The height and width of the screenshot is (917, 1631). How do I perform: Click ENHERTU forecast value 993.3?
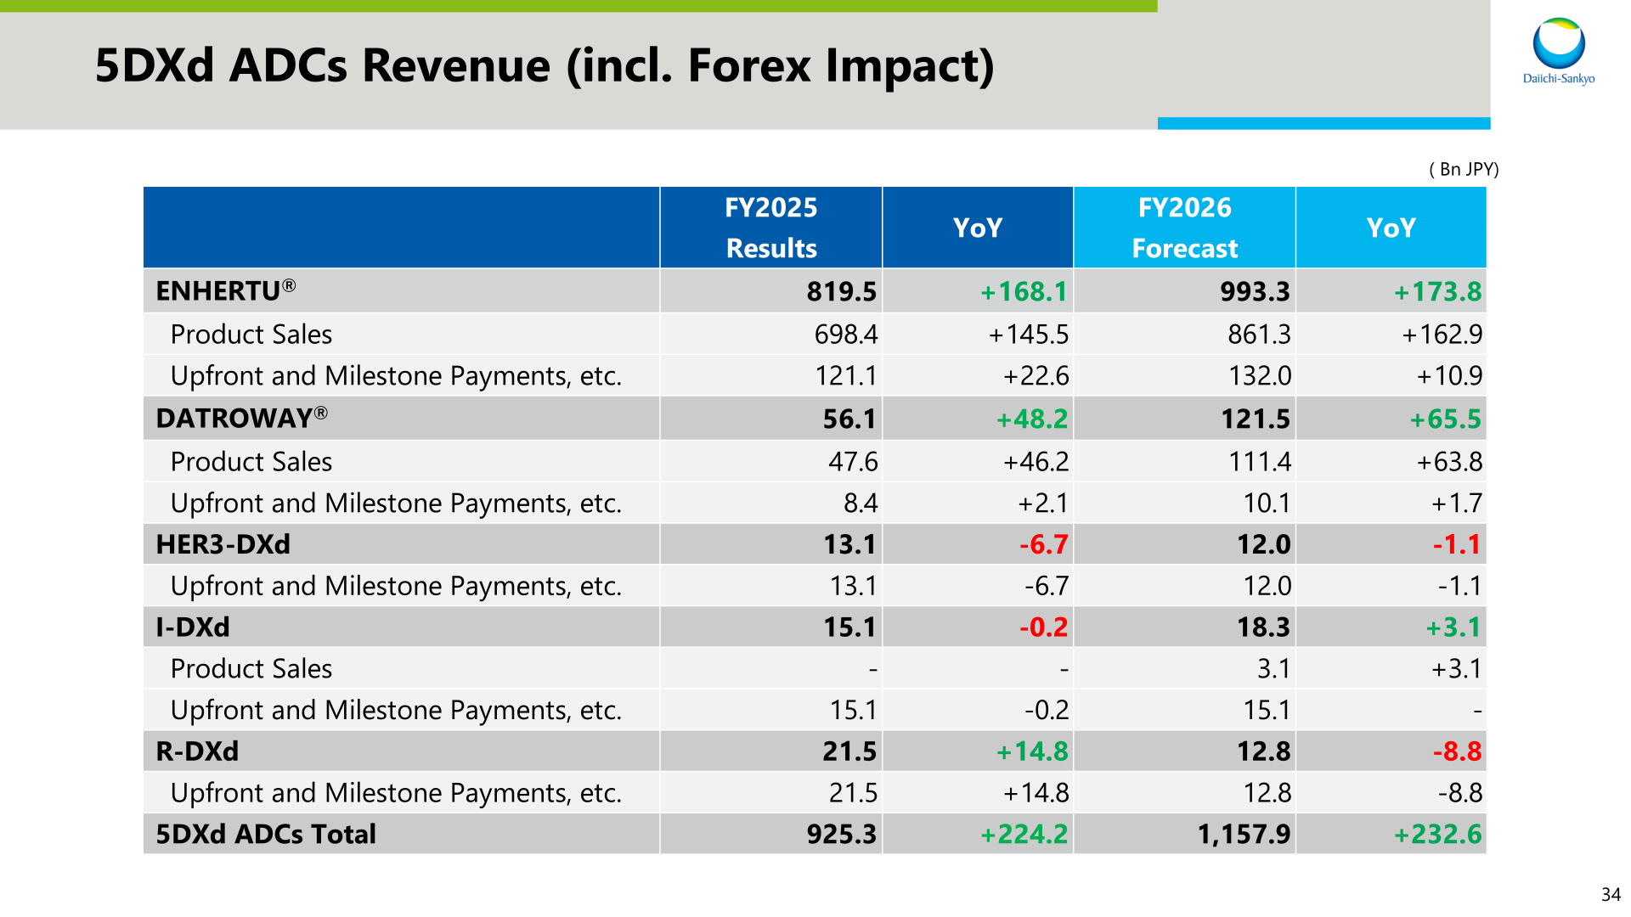[x=1256, y=291]
